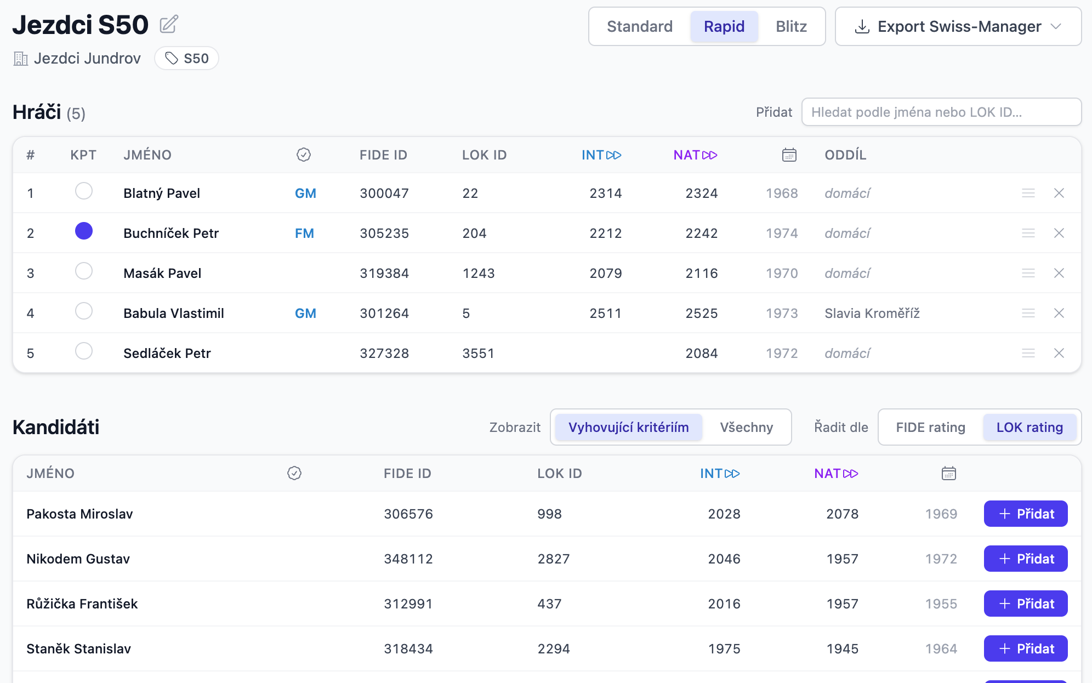The width and height of the screenshot is (1092, 683).
Task: Click the calendar icon in the Kandidáti header
Action: [x=949, y=473]
